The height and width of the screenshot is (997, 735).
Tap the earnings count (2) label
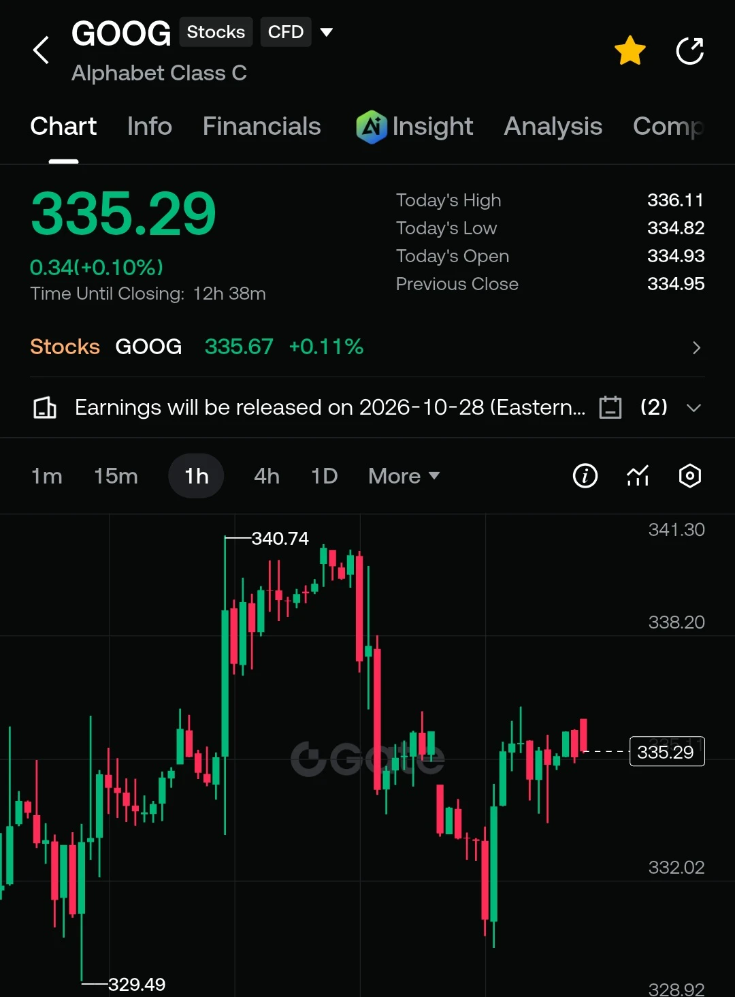(653, 407)
